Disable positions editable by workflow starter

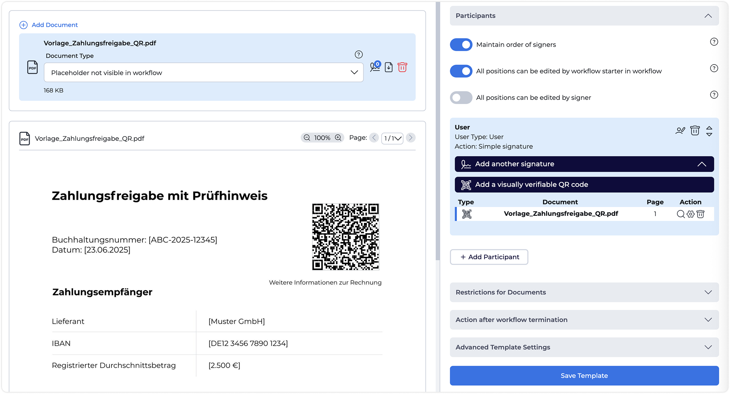[461, 71]
